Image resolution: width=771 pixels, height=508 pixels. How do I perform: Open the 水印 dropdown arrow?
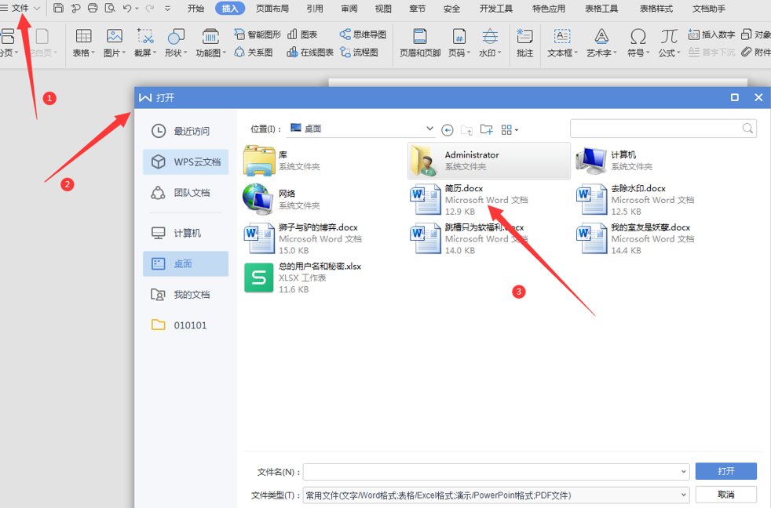[x=499, y=53]
